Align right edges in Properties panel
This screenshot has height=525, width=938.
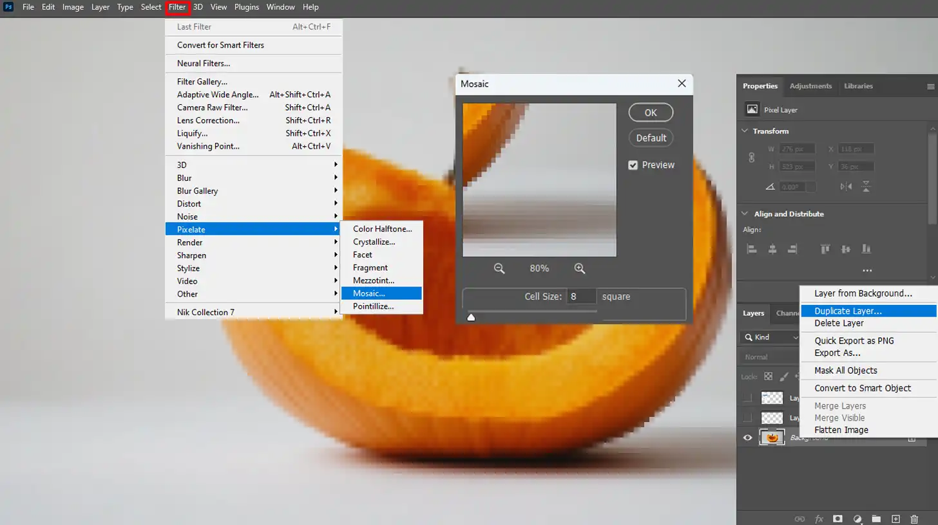tap(792, 249)
